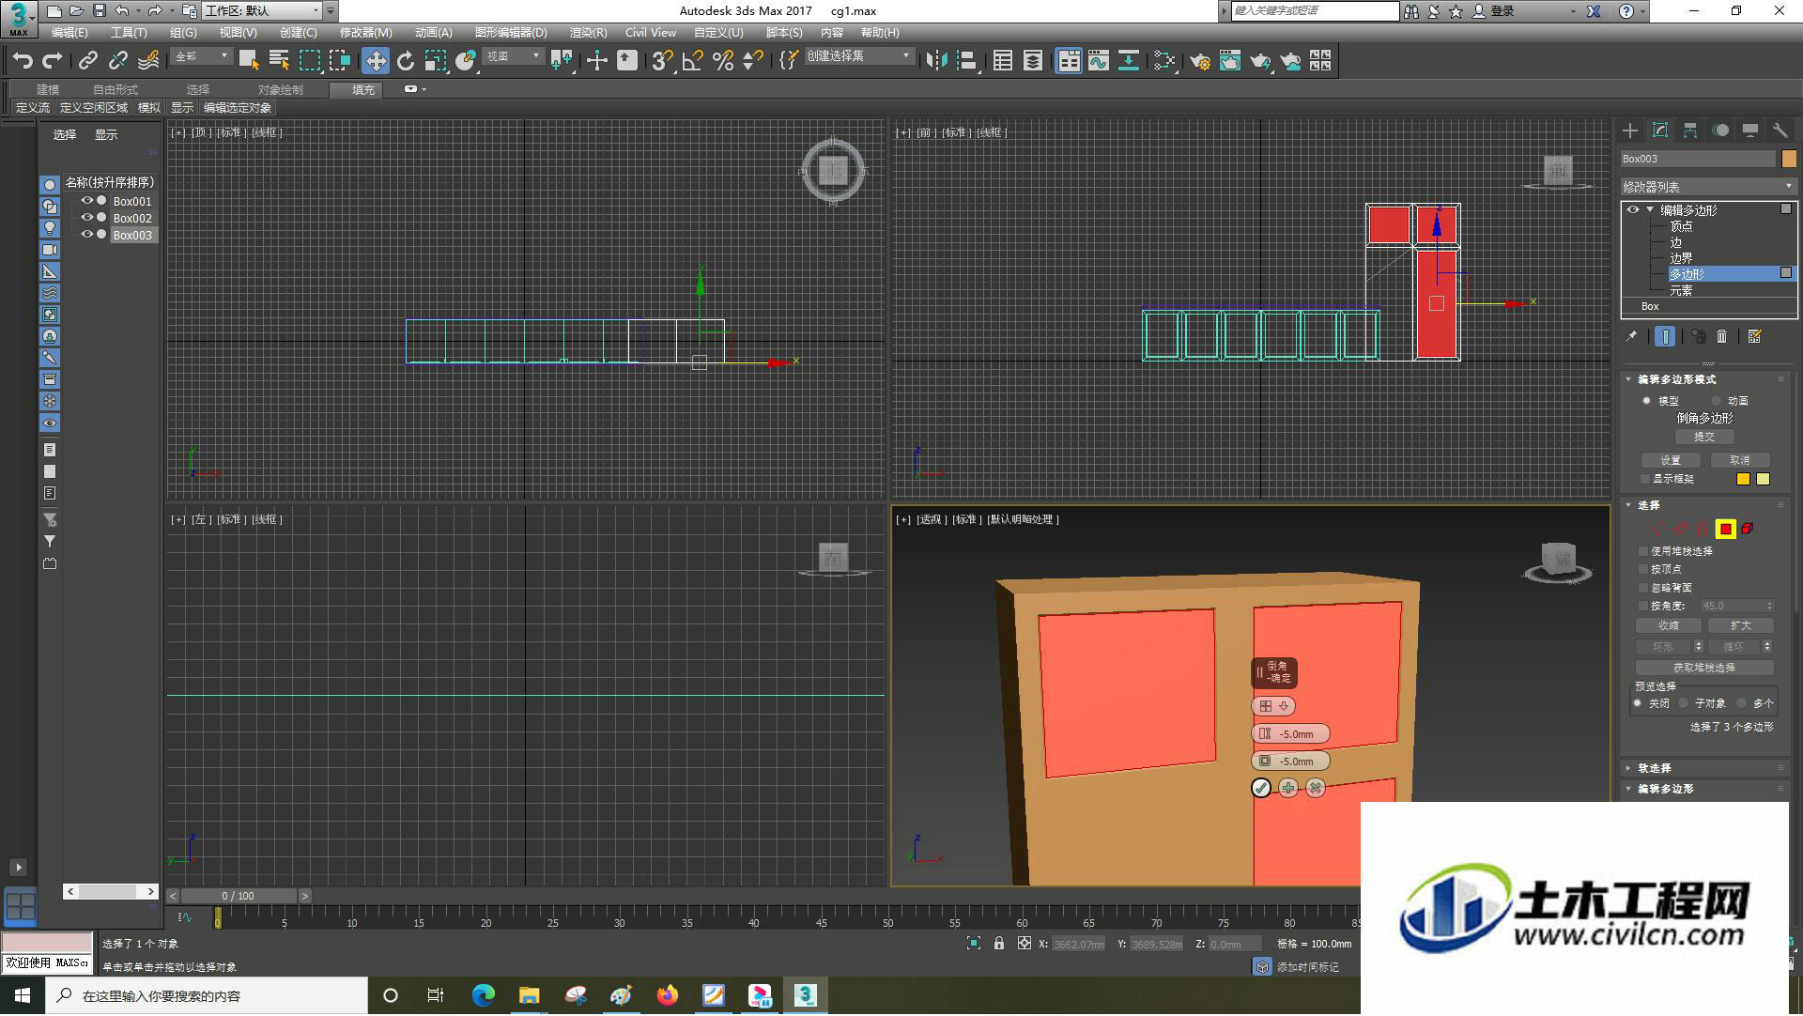Open the Modify command panel tab
This screenshot has height=1016, width=1803.
[1660, 131]
